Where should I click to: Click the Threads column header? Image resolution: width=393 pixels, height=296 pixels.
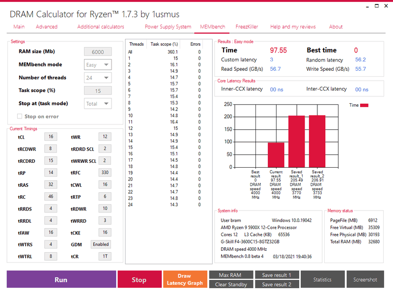(137, 44)
